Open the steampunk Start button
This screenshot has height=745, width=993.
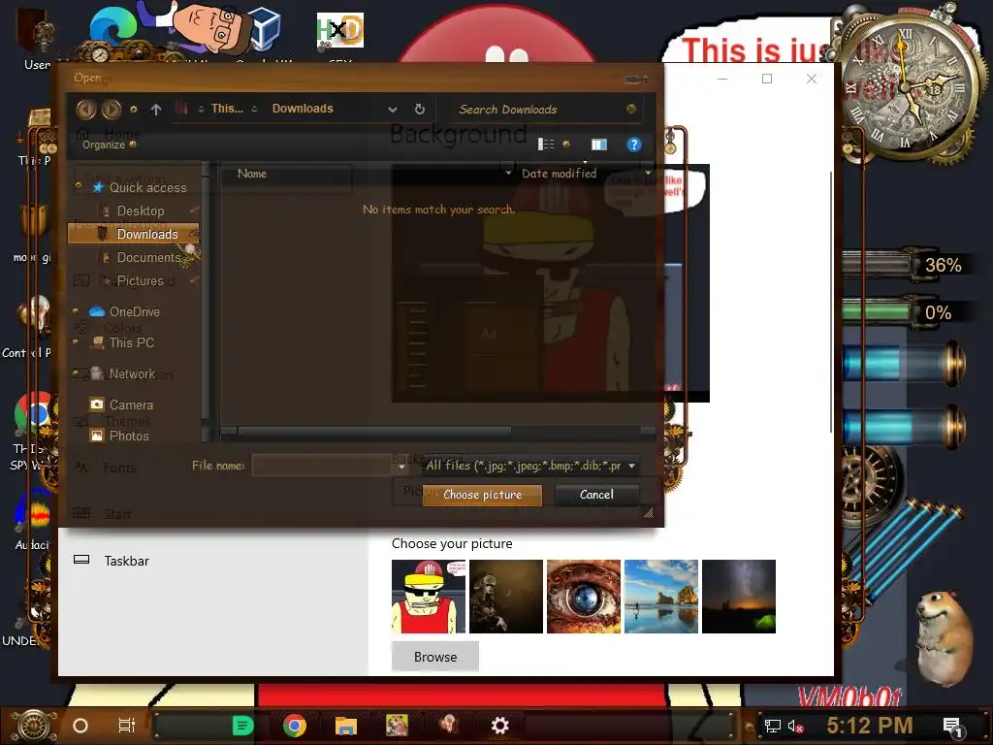point(33,726)
